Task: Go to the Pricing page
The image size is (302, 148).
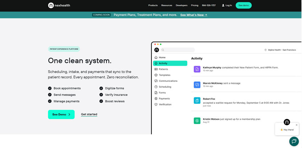Action: (195, 5)
